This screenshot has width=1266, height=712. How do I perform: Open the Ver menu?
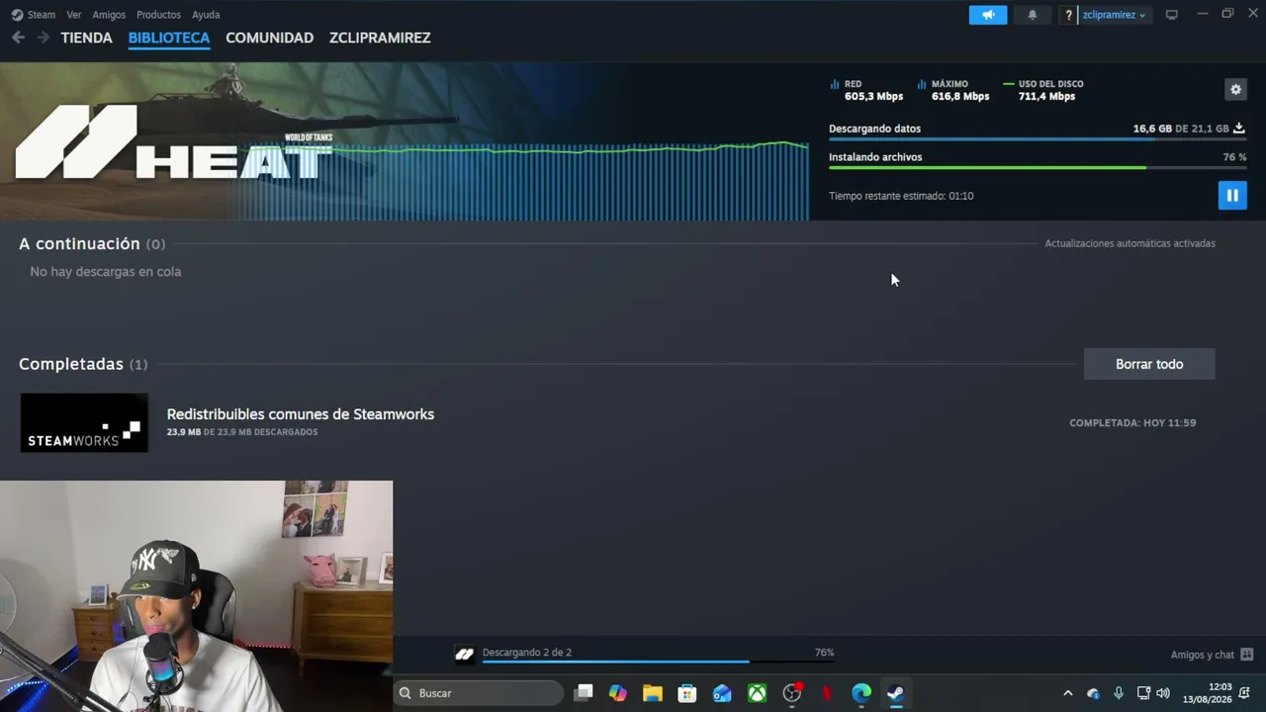74,15
